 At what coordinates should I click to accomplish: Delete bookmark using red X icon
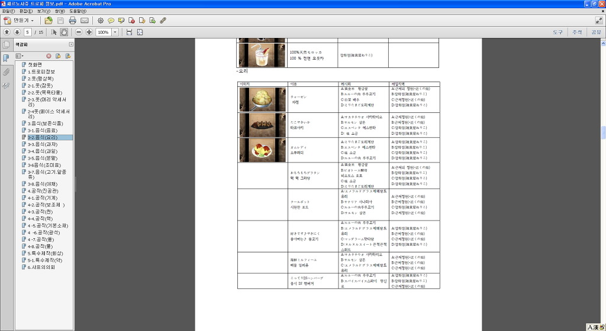pos(49,56)
